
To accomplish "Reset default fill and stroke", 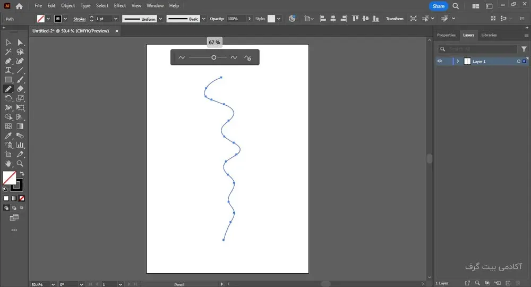I will coord(5,189).
